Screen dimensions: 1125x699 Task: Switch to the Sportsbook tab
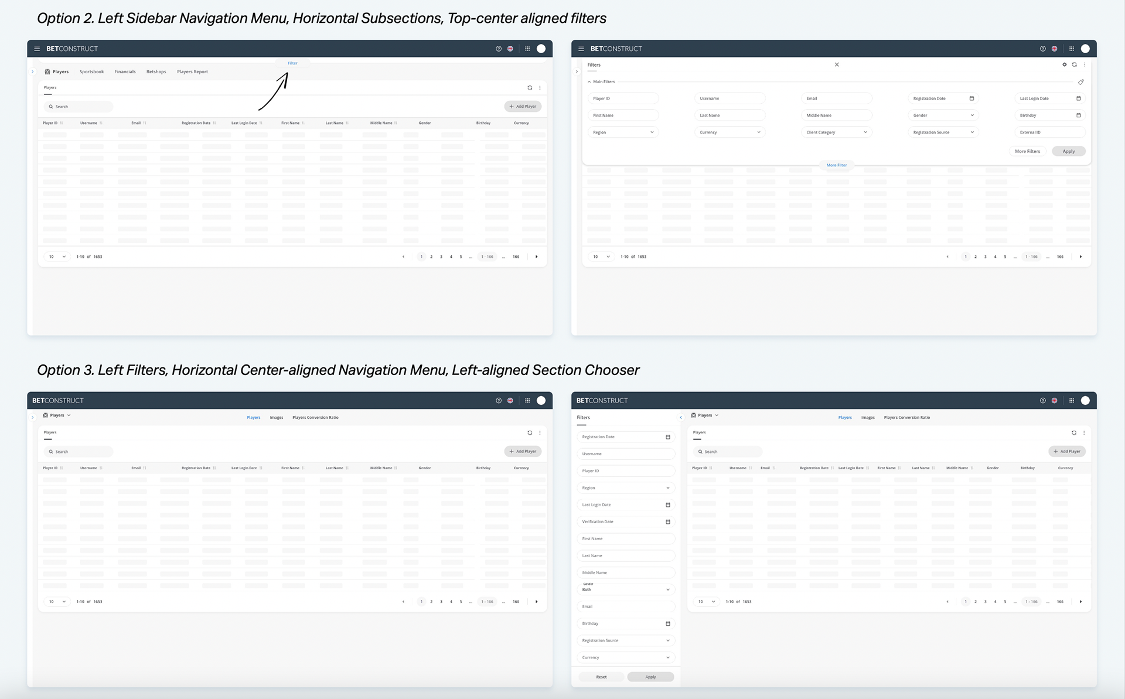click(91, 71)
